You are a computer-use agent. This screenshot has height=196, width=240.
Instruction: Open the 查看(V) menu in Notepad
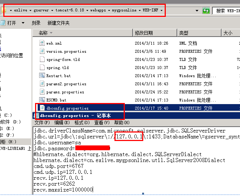point(102,123)
